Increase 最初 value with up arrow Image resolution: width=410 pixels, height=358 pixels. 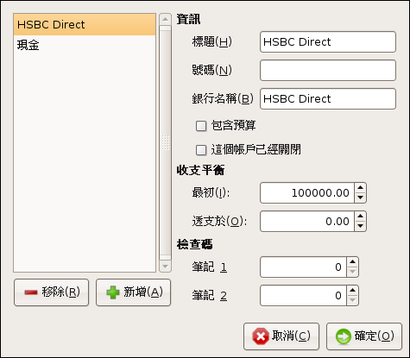coord(360,187)
